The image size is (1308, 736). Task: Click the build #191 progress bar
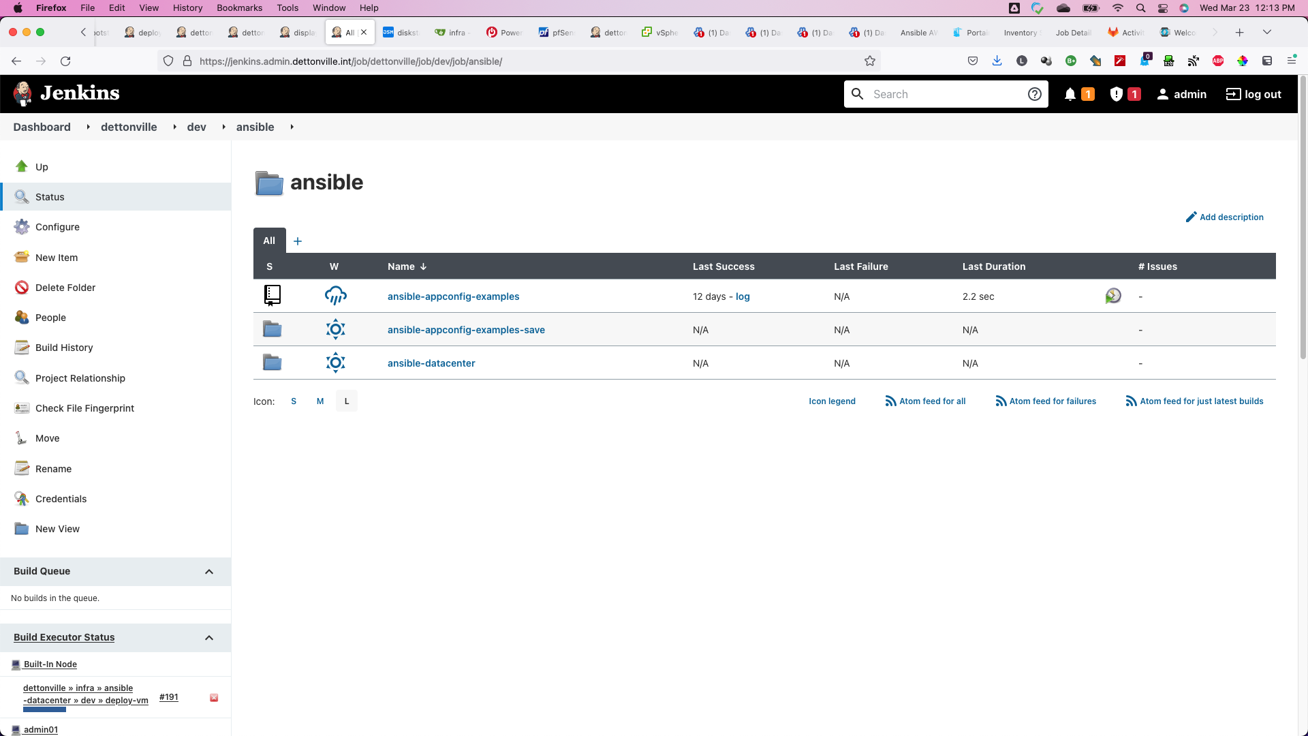[44, 709]
